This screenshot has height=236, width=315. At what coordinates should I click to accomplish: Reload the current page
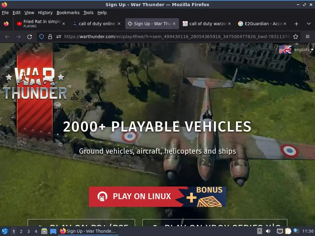(x=30, y=37)
